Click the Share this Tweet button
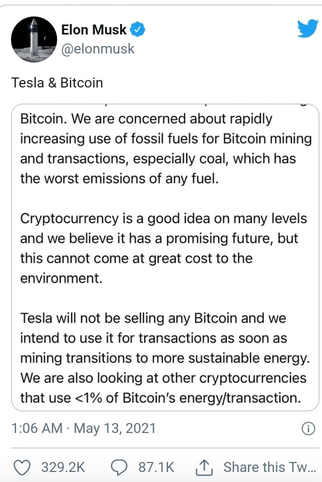The height and width of the screenshot is (482, 322). [x=269, y=467]
